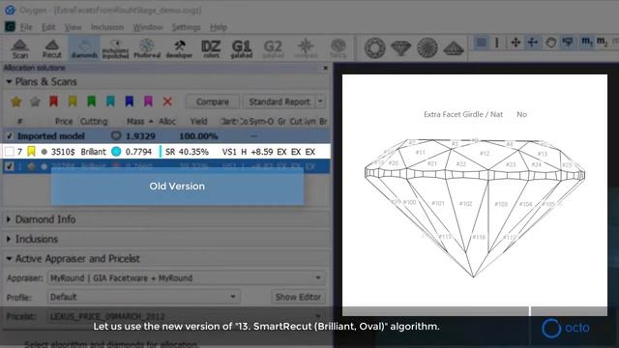Click the Show Editor button
Viewport: 619px width, 348px height.
(298, 297)
